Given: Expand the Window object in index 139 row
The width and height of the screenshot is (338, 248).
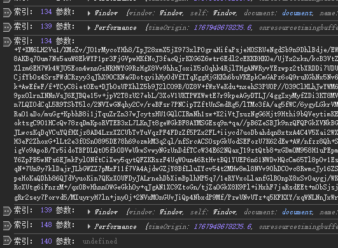Looking at the screenshot, I should tap(89, 212).
